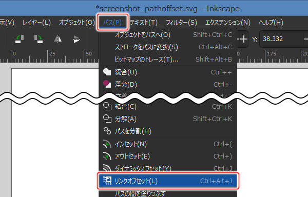This screenshot has height=197, width=308.
Task: Select 統合(U) union command
Action: pyautogui.click(x=168, y=72)
